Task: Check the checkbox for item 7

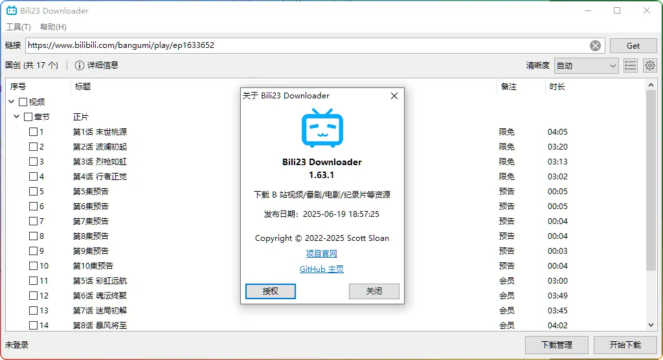Action: pos(34,221)
